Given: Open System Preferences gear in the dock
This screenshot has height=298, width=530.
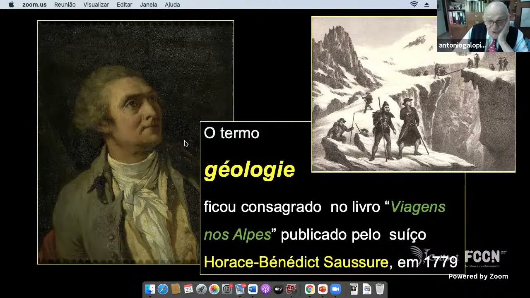Looking at the screenshot, I should [x=227, y=289].
